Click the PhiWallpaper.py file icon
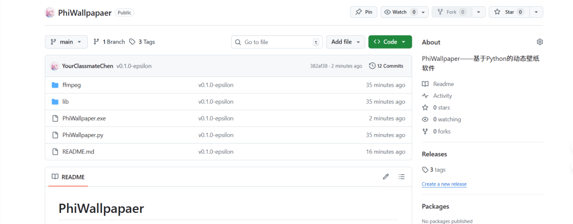The height and width of the screenshot is (224, 573). point(55,135)
